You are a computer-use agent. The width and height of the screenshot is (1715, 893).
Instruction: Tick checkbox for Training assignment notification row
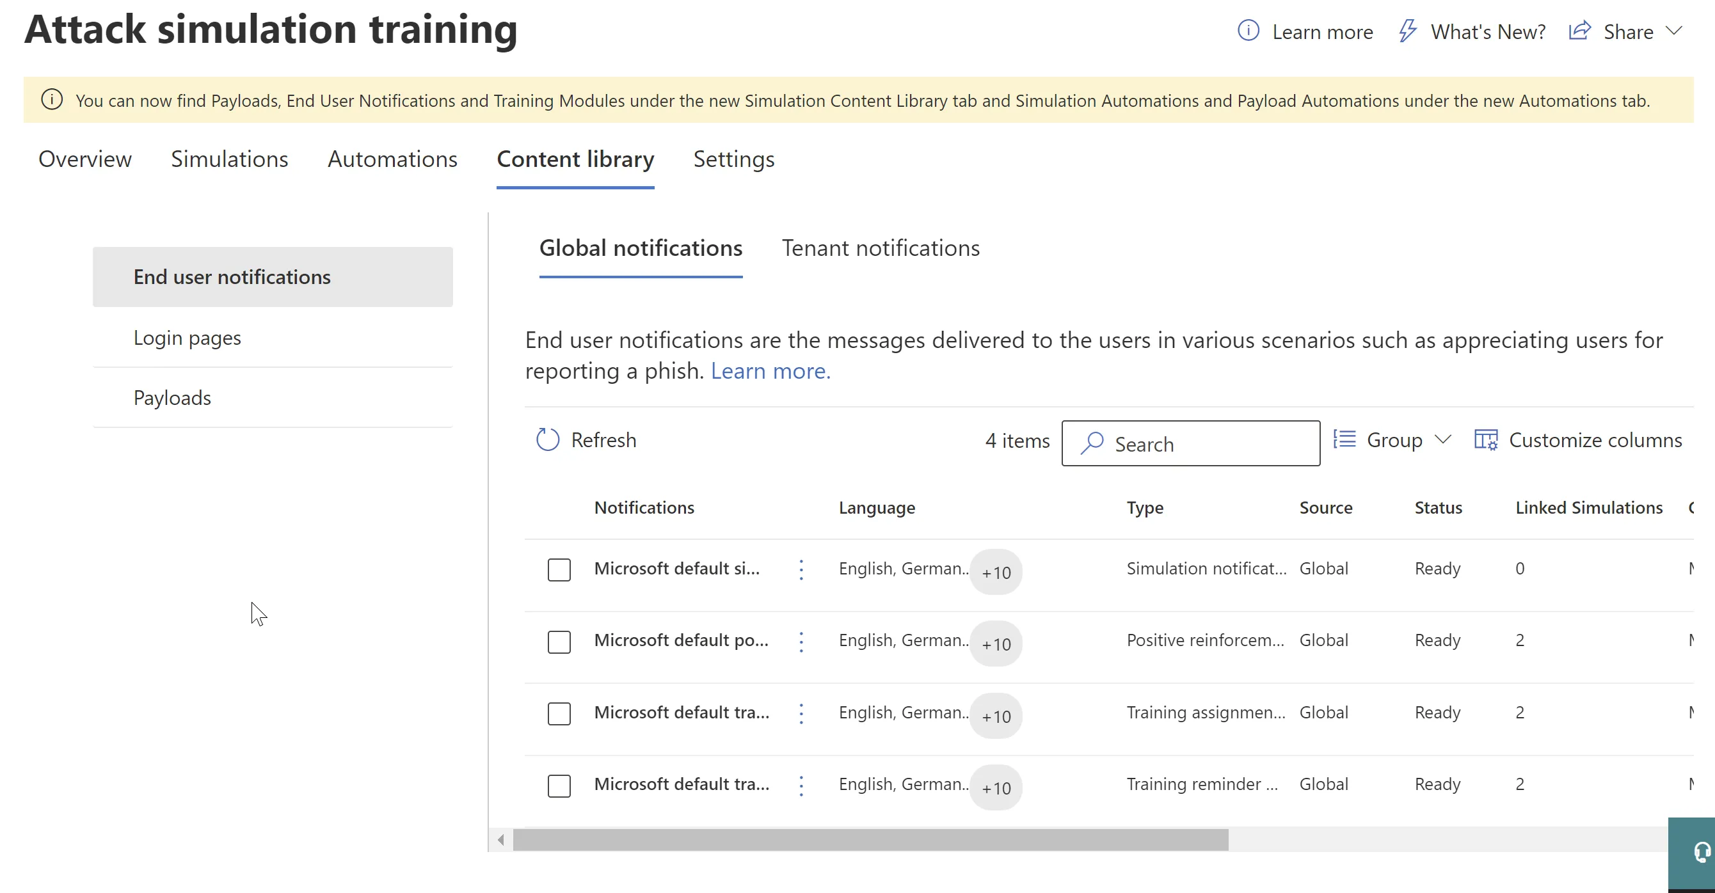tap(559, 714)
